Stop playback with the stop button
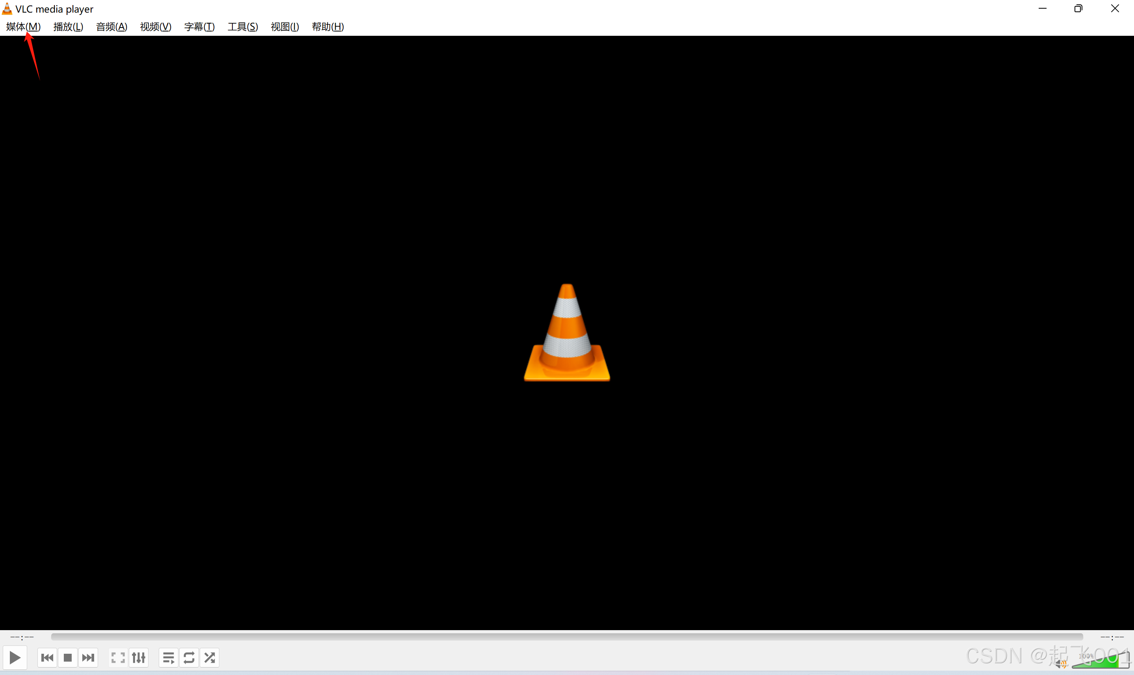Viewport: 1134px width, 675px height. click(68, 658)
